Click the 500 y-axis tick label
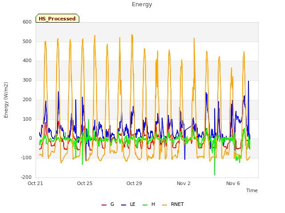The width and height of the screenshot is (285, 213). [27, 41]
